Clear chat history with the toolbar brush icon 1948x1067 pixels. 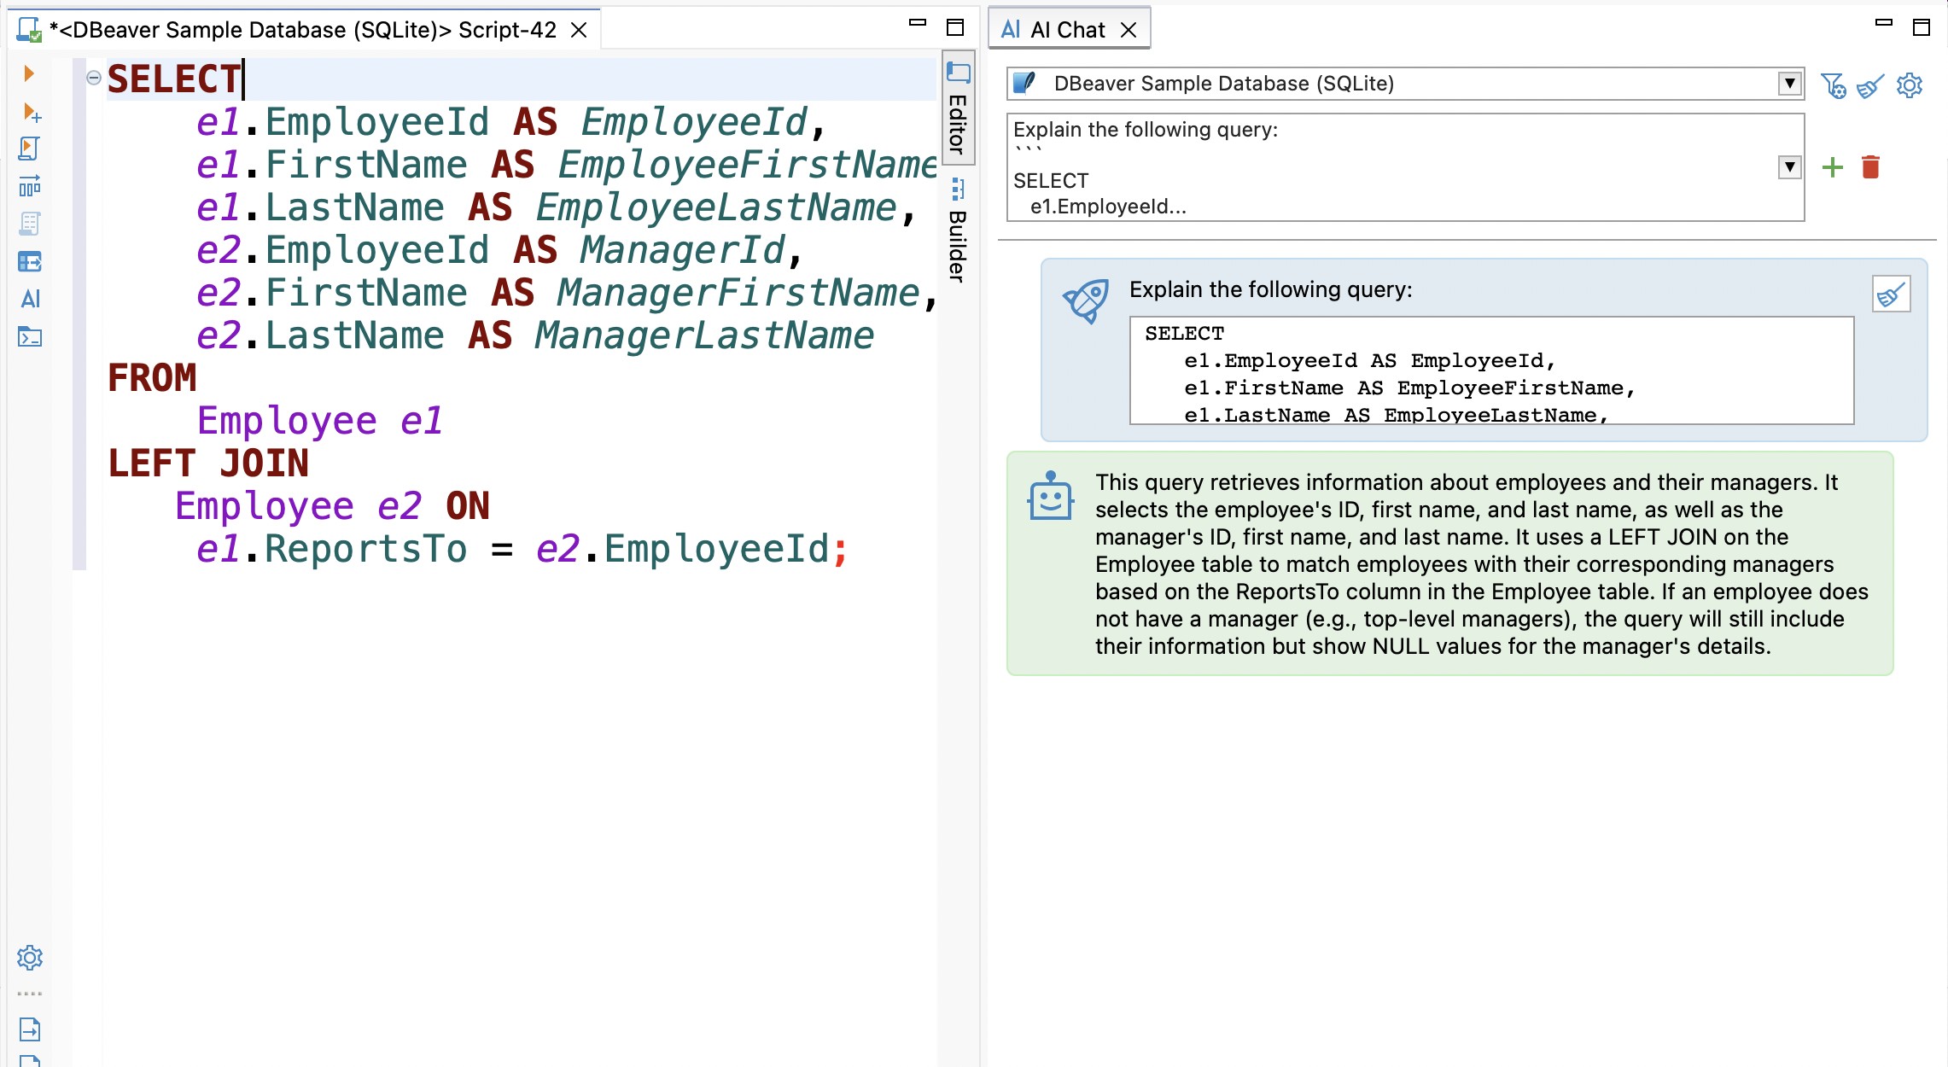point(1870,85)
